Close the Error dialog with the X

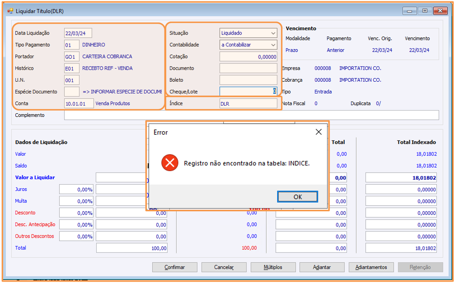tap(318, 132)
